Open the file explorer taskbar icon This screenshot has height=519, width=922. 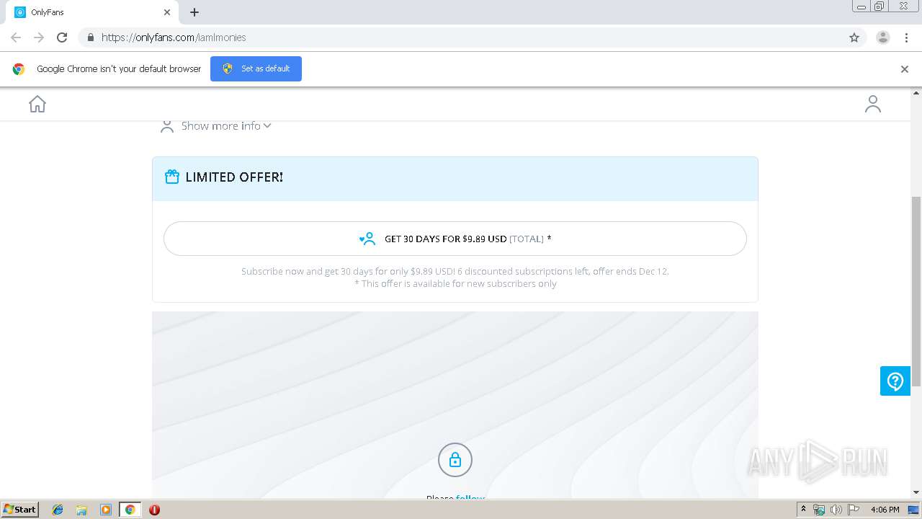coord(81,510)
